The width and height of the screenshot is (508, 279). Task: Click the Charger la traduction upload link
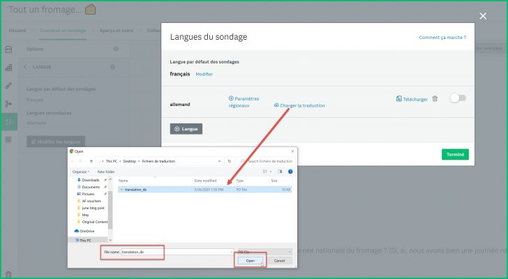coord(301,105)
